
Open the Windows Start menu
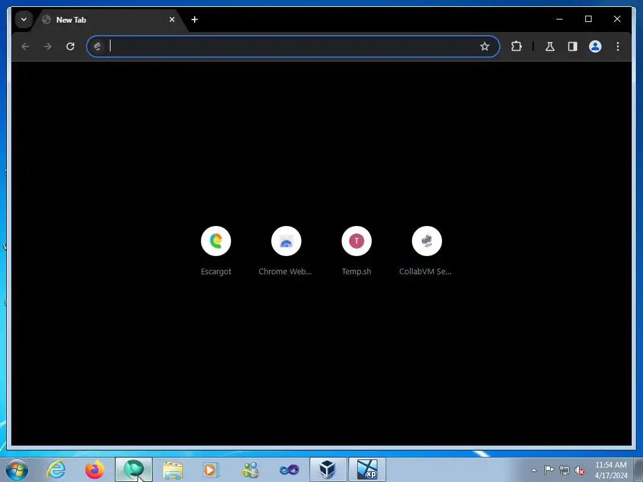pyautogui.click(x=17, y=469)
